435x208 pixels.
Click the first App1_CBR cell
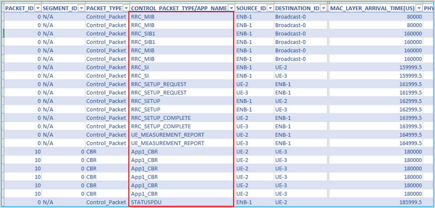click(144, 152)
